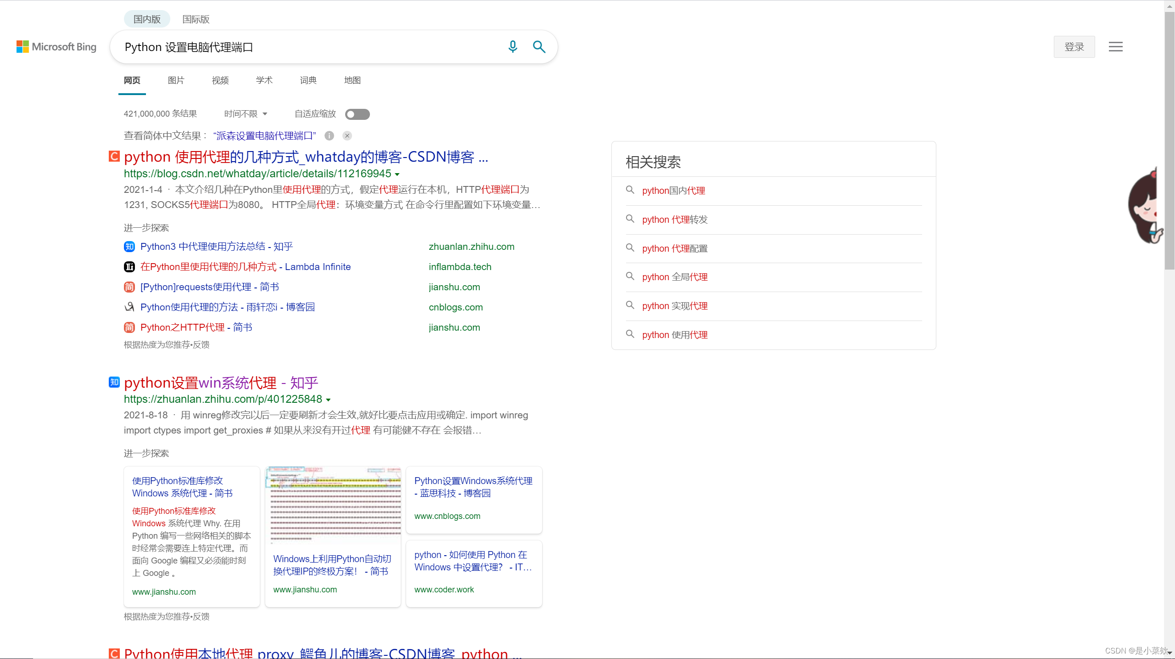Search related term python 代理配置
This screenshot has height=659, width=1175.
point(675,248)
